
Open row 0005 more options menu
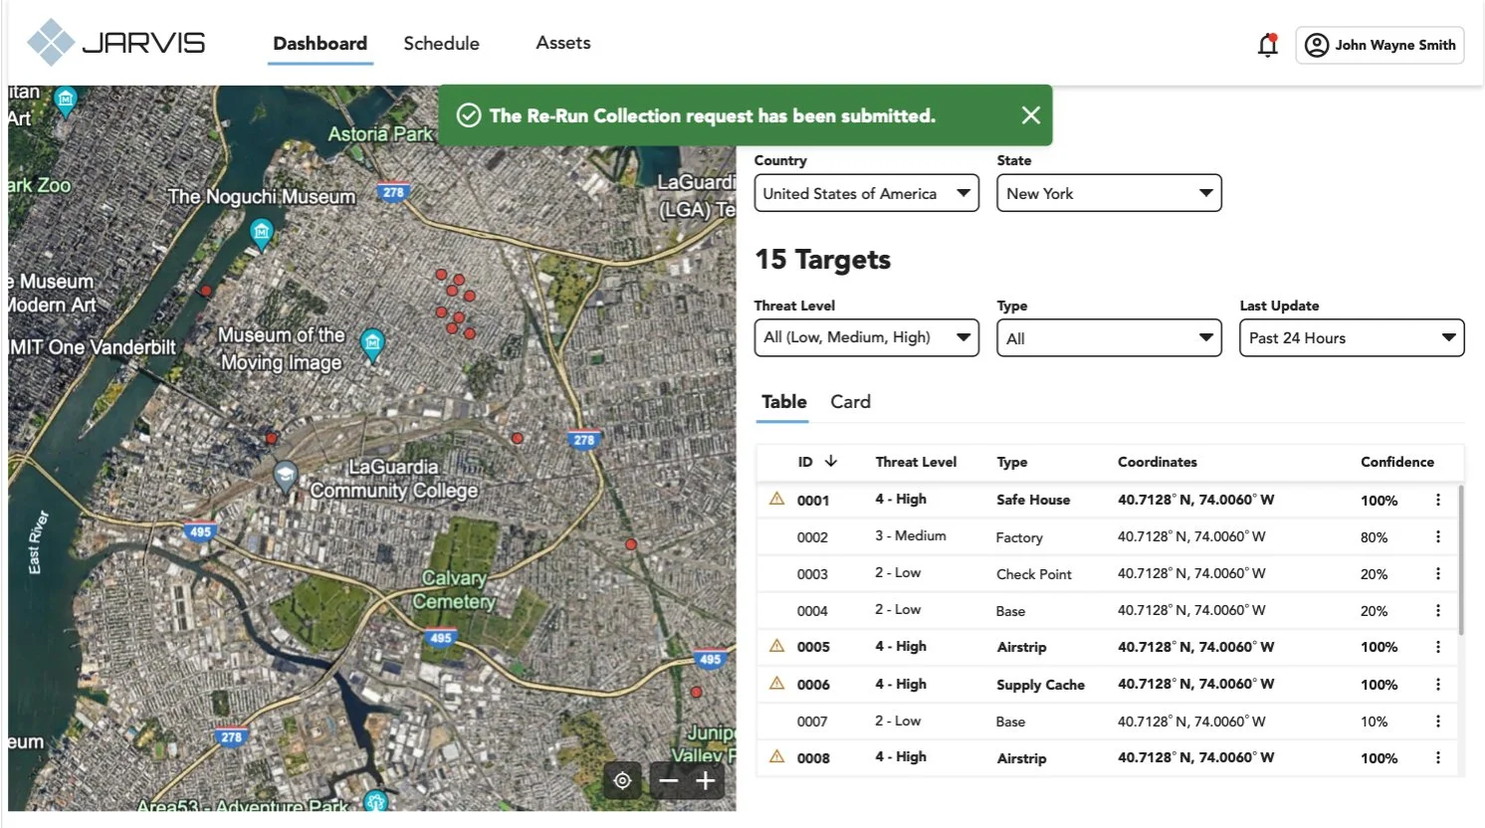coord(1437,647)
